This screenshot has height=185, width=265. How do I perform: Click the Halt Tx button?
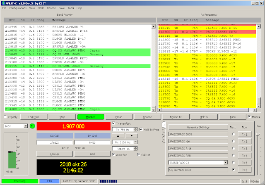(204, 117)
